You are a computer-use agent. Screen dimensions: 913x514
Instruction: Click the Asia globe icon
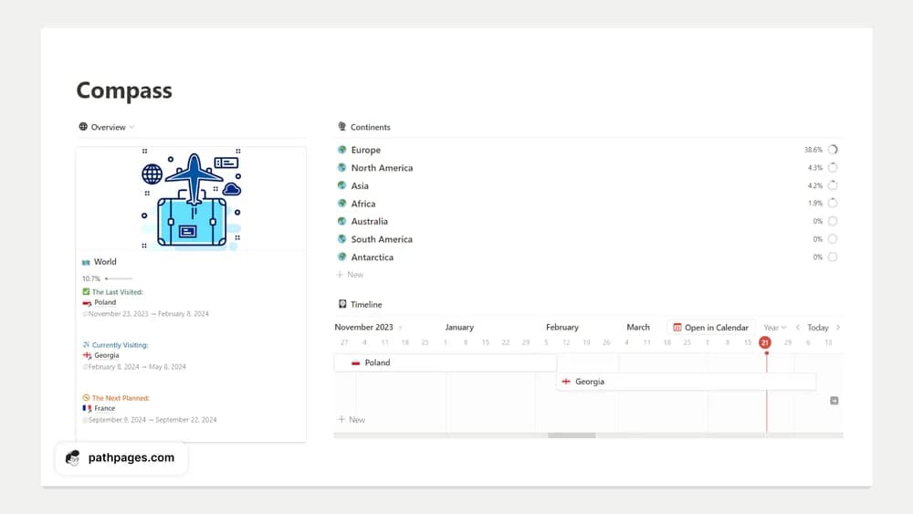click(x=341, y=185)
